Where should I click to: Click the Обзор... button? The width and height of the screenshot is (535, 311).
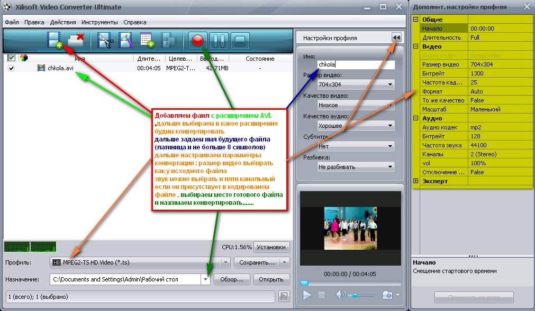coord(232,279)
